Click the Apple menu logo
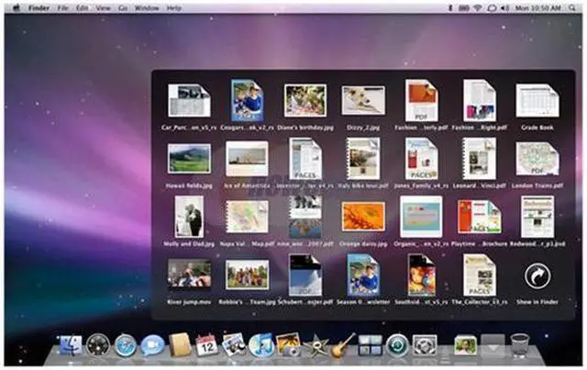This screenshot has height=370, width=587. [17, 8]
